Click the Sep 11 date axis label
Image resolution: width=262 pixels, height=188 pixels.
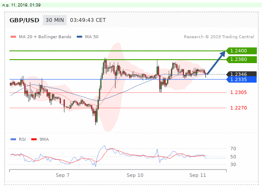click(x=198, y=175)
